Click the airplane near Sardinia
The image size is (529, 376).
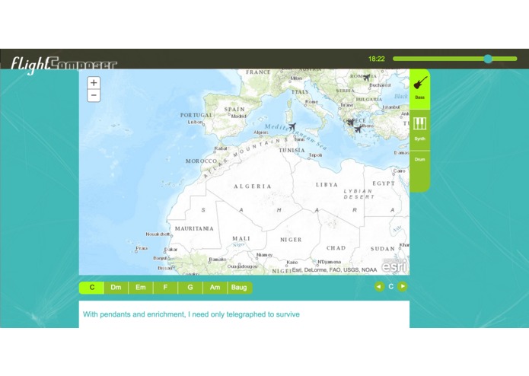click(292, 126)
